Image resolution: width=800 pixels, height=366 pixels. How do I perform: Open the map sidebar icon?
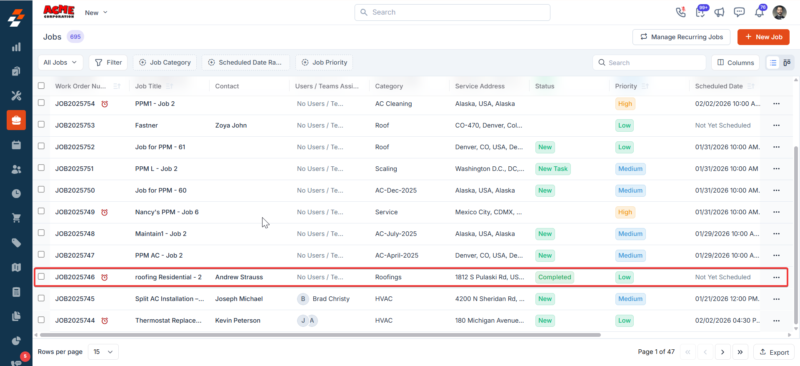click(16, 267)
